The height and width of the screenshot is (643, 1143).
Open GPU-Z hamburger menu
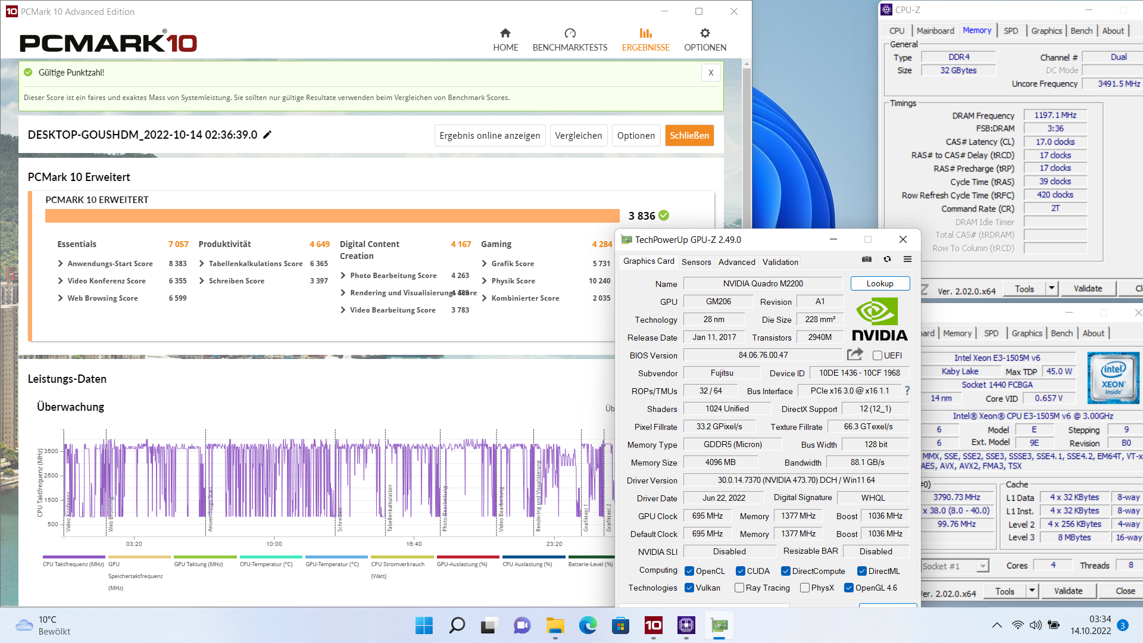(x=907, y=259)
